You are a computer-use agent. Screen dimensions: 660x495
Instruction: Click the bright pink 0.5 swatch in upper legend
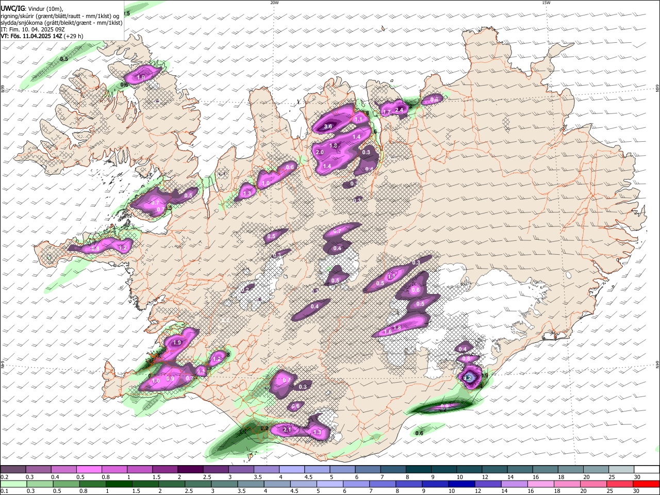tap(89, 470)
